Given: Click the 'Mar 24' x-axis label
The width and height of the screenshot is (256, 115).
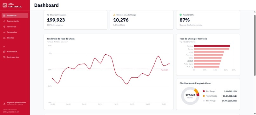Looking at the screenshot, I should coord(53,104).
